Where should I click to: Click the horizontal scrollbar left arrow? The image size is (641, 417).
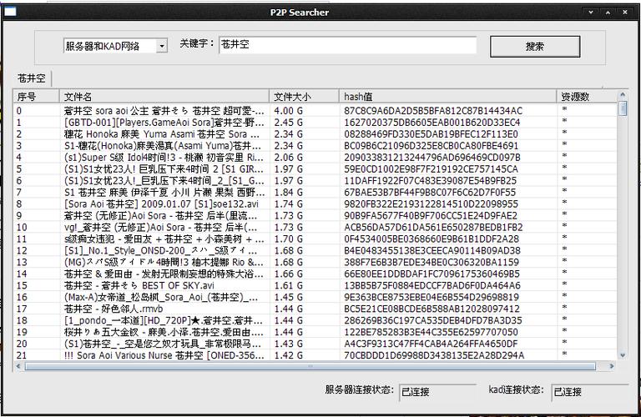click(x=18, y=366)
